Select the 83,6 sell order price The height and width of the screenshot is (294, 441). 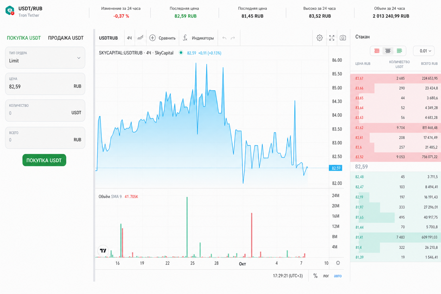pyautogui.click(x=359, y=147)
